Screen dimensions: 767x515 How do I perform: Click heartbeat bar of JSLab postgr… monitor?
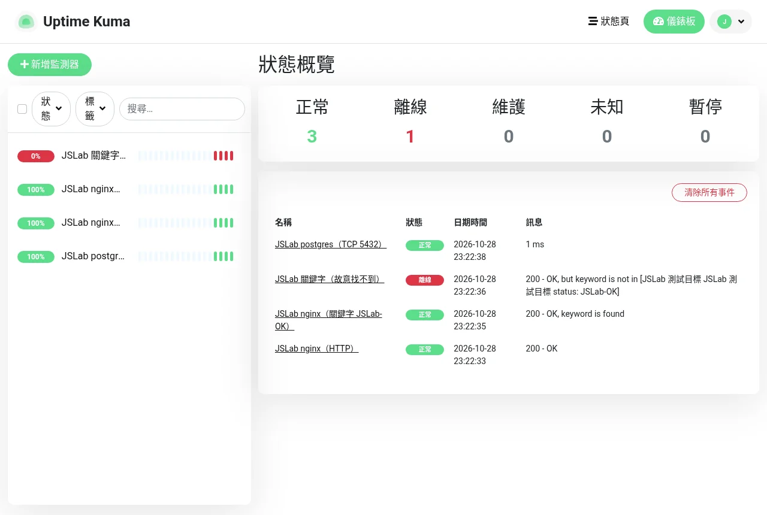coord(186,256)
